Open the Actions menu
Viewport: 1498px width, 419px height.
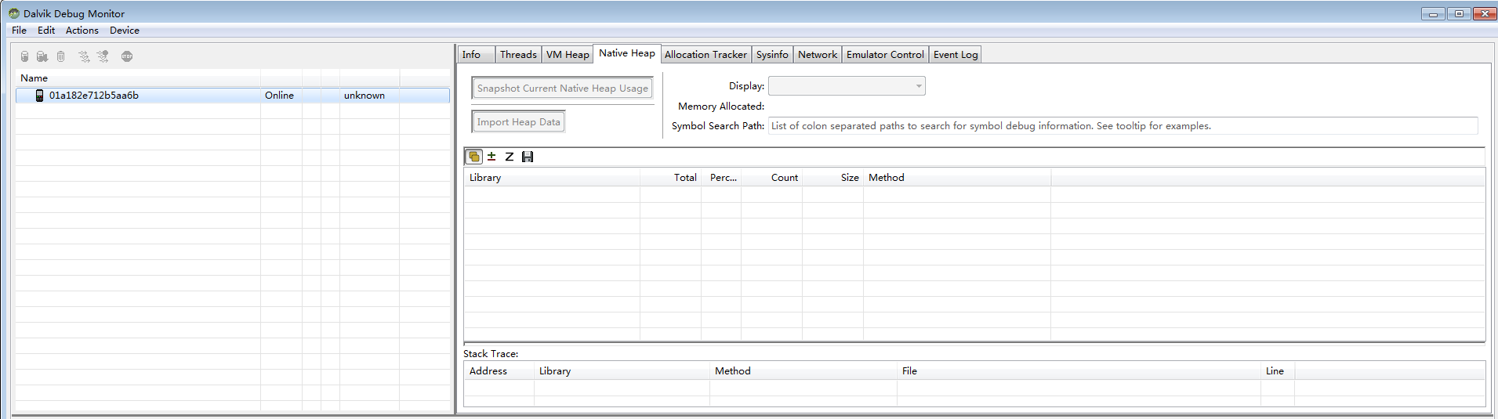click(x=82, y=31)
